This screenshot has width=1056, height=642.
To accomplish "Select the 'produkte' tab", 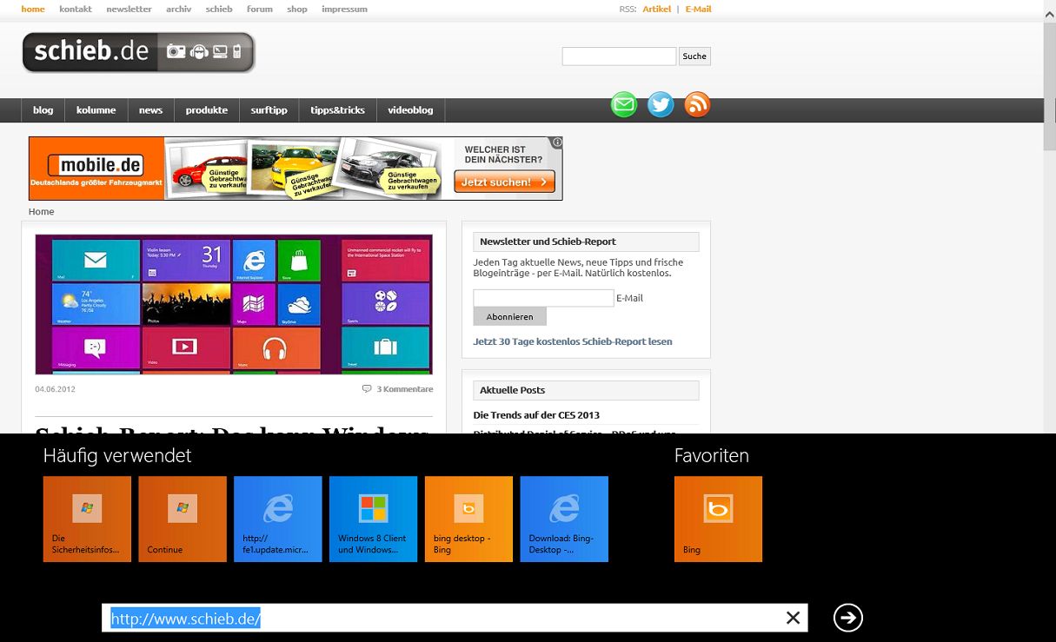I will [x=207, y=110].
